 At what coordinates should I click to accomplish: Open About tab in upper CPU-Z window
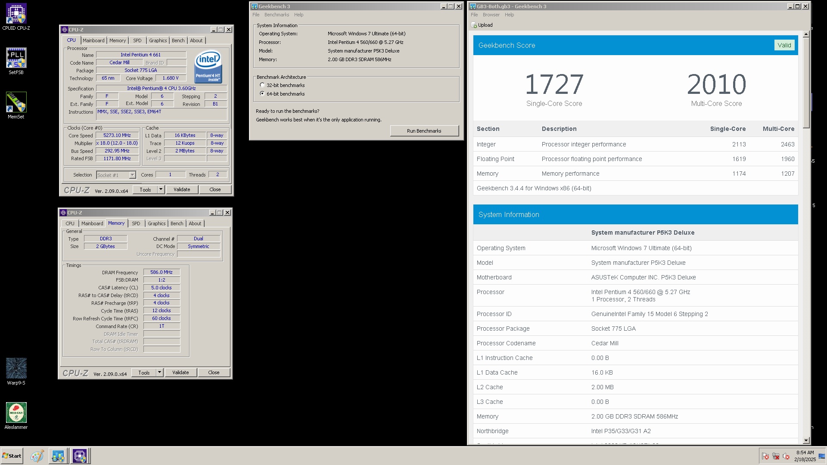pyautogui.click(x=196, y=40)
